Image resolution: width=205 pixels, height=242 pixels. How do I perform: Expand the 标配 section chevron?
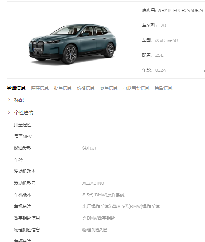(x=9, y=100)
